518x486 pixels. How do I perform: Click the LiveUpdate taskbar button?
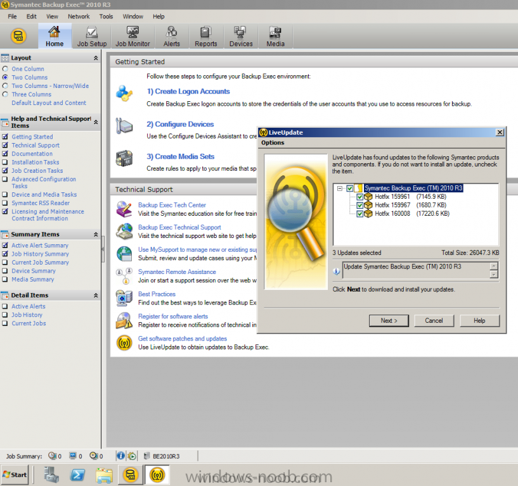tap(157, 475)
